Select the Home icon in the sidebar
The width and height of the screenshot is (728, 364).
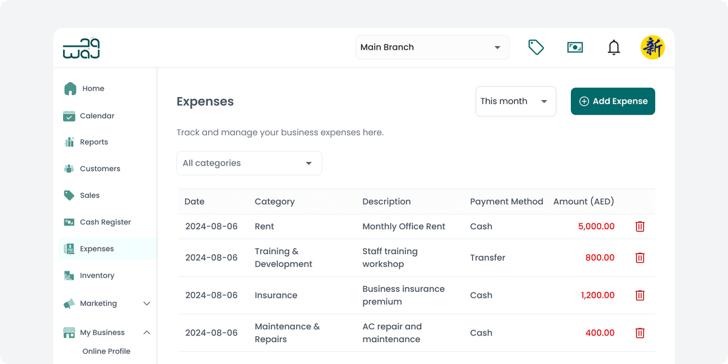click(x=69, y=88)
